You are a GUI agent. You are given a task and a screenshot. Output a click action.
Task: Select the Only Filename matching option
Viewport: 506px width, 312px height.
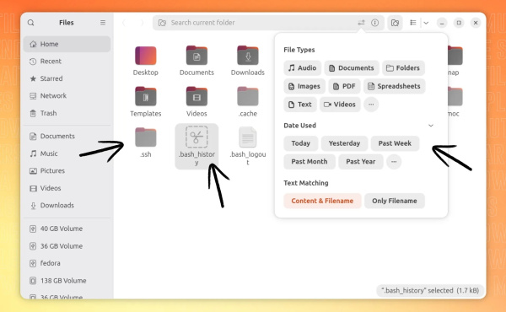pyautogui.click(x=395, y=201)
